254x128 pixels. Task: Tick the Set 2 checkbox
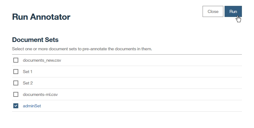coord(16,83)
